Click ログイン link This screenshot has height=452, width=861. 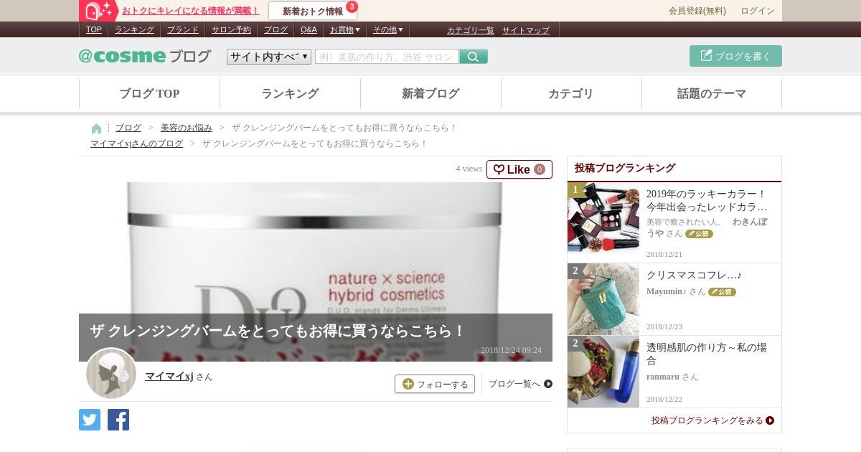coord(758,11)
